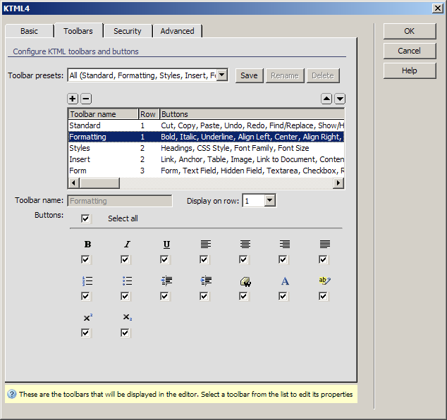Select the Formatting toolbar row
Screen dimensions: 447x420
click(207, 137)
